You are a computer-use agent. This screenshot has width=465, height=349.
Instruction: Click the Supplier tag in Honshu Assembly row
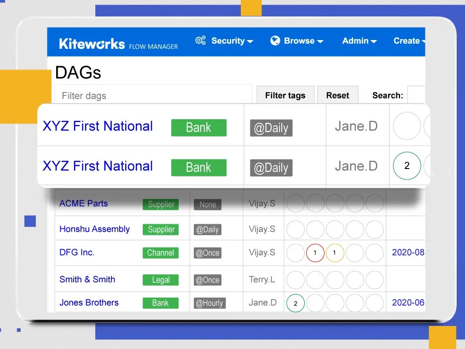coord(161,229)
